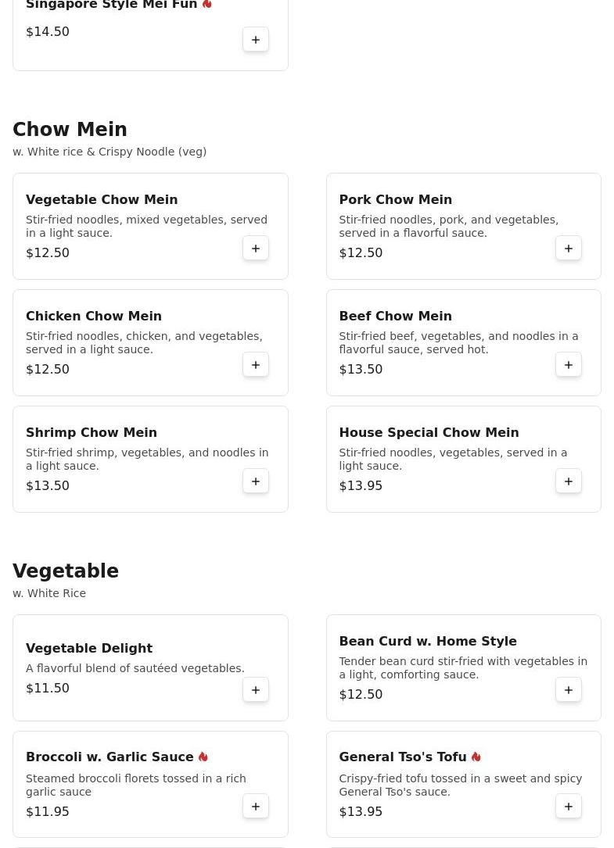This screenshot has width=614, height=848.
Task: Add Vegetable Chow Mein to order
Action: pos(256,249)
